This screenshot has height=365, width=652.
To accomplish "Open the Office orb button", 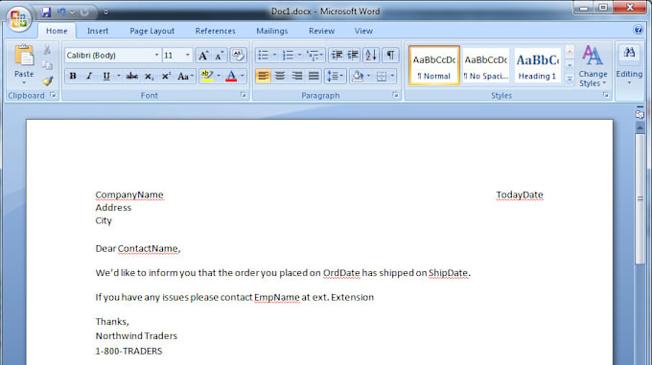I will (19, 19).
